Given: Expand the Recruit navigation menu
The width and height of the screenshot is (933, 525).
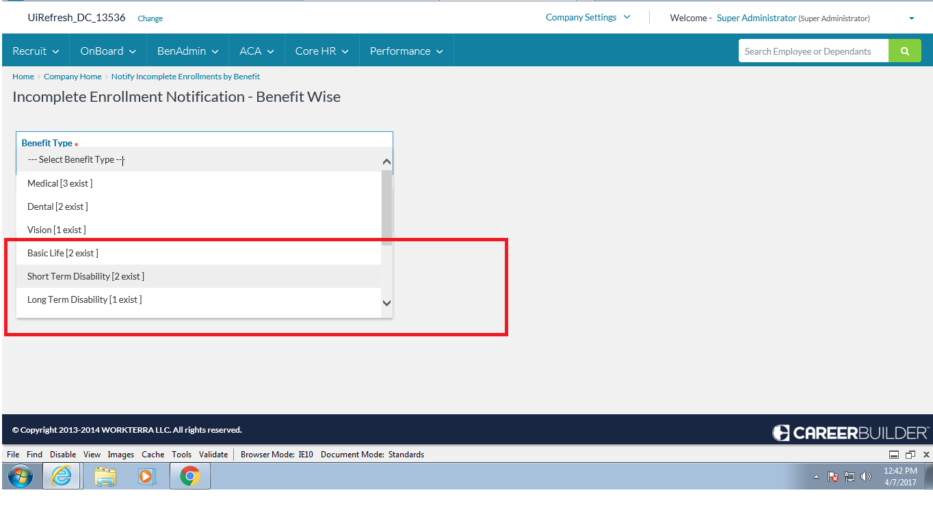Looking at the screenshot, I should 36,51.
